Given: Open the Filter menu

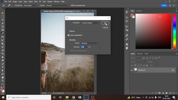Looking at the screenshot, I should pyautogui.click(x=36, y=2).
